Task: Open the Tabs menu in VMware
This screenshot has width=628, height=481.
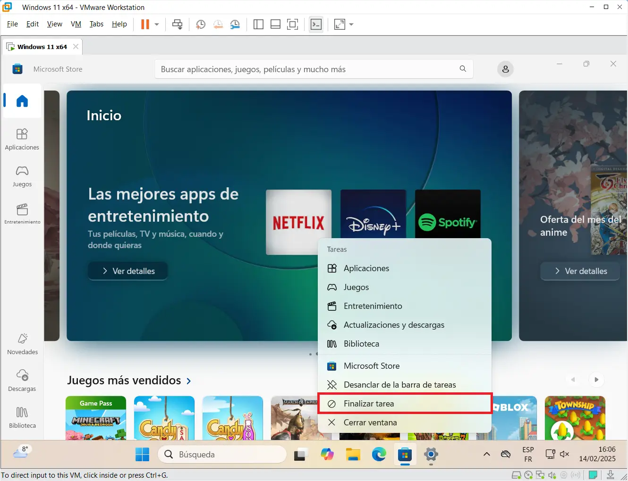Action: click(x=96, y=24)
